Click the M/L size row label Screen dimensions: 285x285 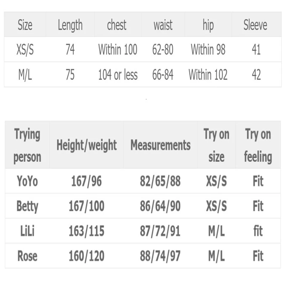pyautogui.click(x=25, y=75)
